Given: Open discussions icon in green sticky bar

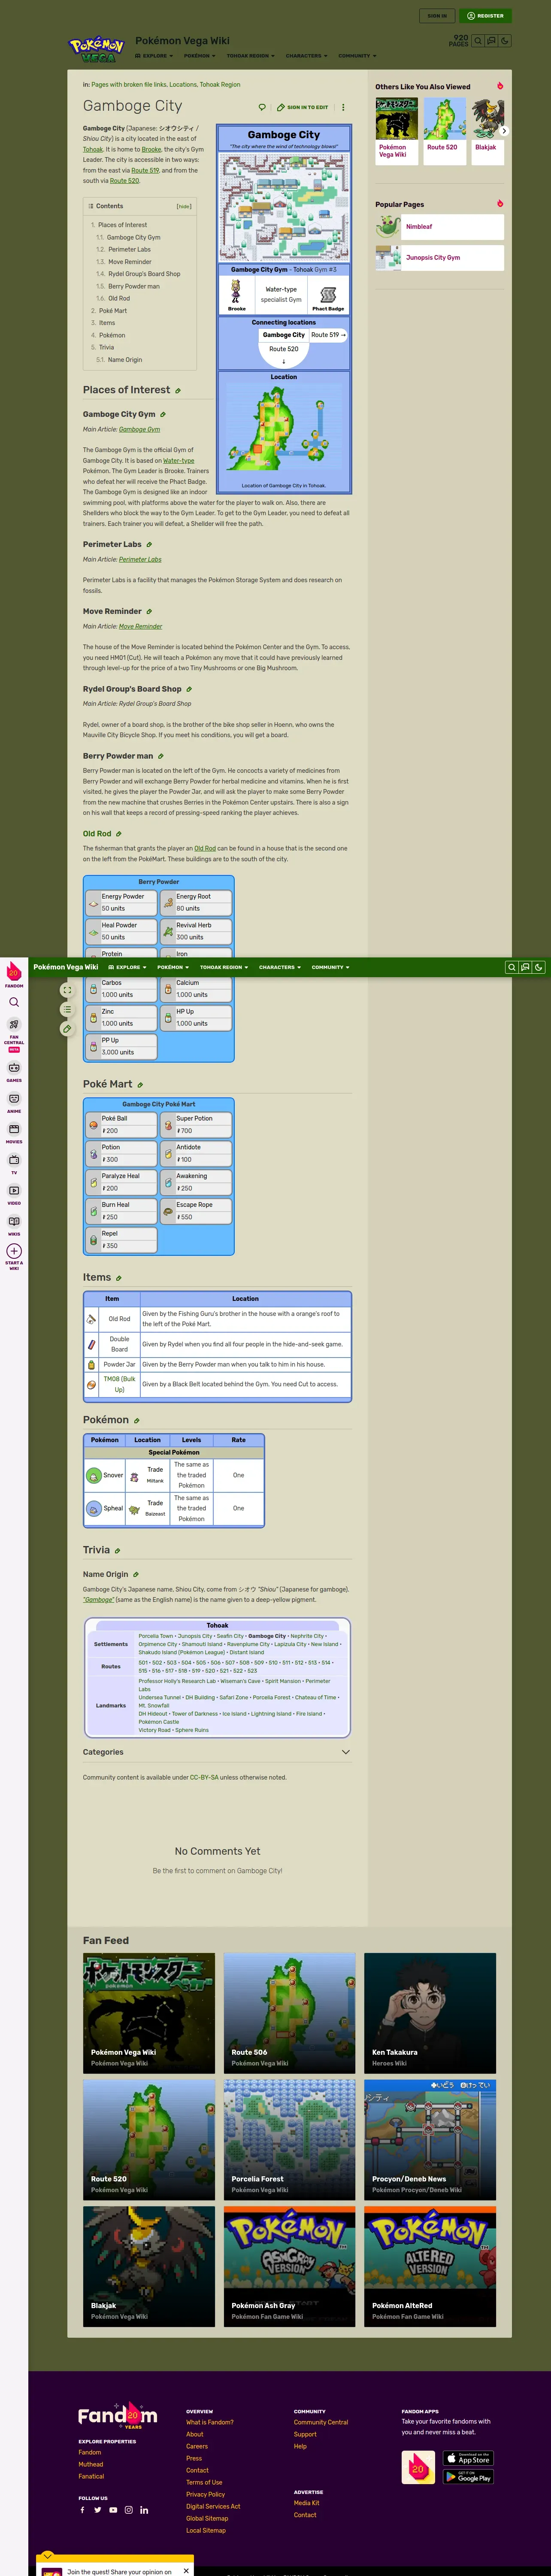Looking at the screenshot, I should (525, 967).
